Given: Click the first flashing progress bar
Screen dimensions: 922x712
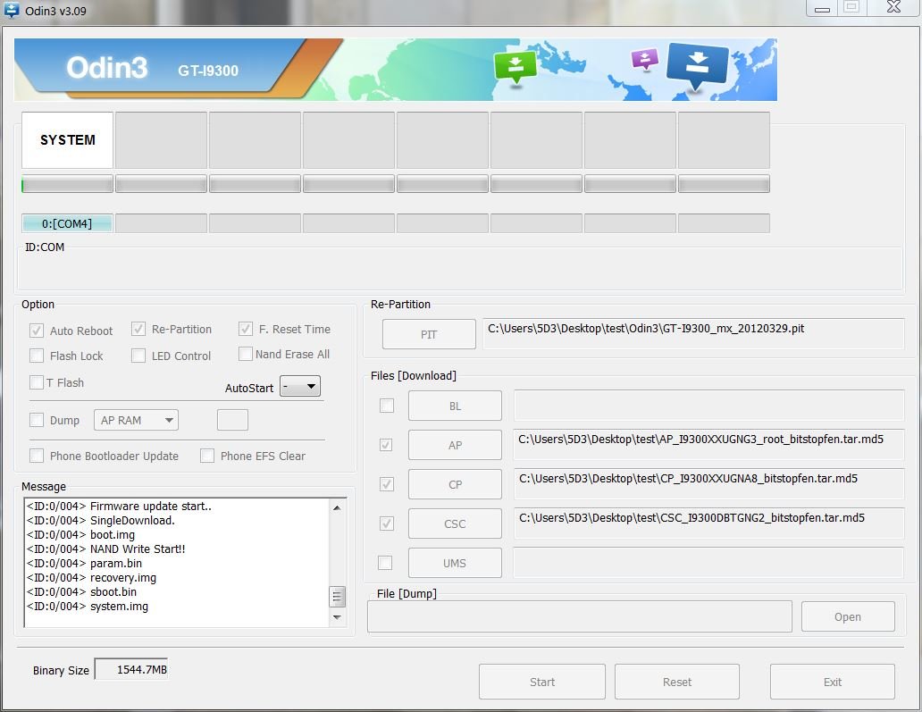Looking at the screenshot, I should point(67,183).
